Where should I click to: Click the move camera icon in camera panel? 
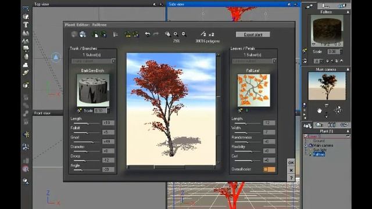pos(338,110)
